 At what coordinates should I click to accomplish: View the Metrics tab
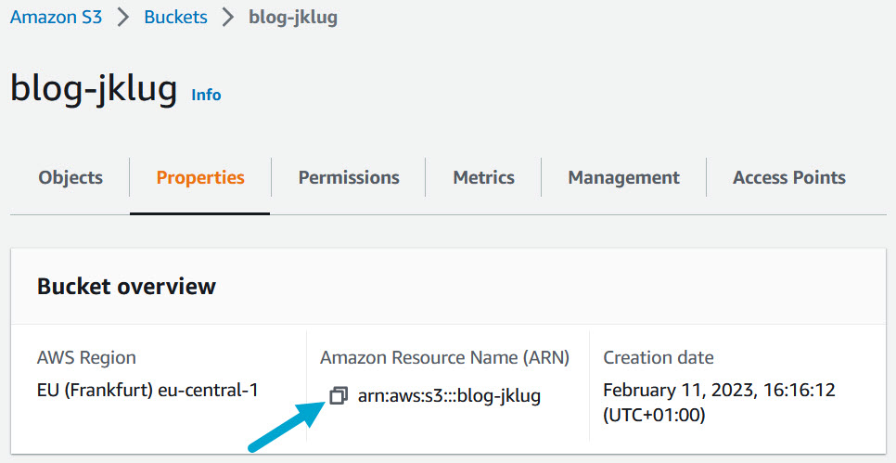point(483,177)
